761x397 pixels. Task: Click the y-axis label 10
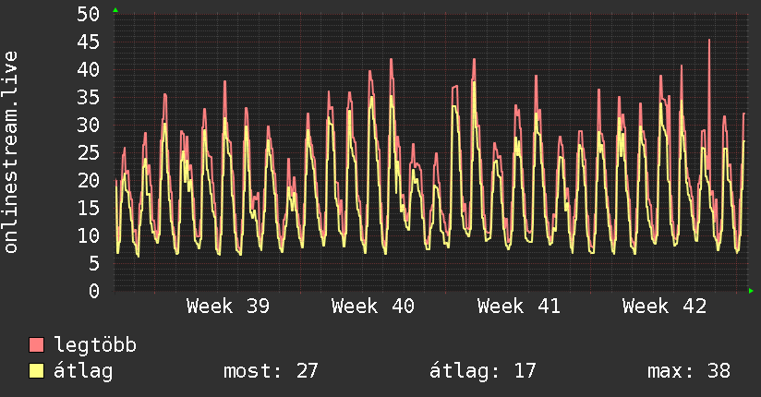pos(89,235)
